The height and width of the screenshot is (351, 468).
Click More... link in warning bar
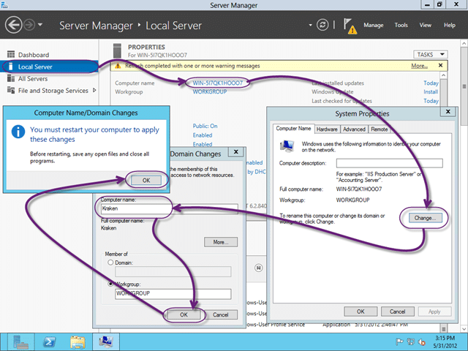(x=419, y=66)
